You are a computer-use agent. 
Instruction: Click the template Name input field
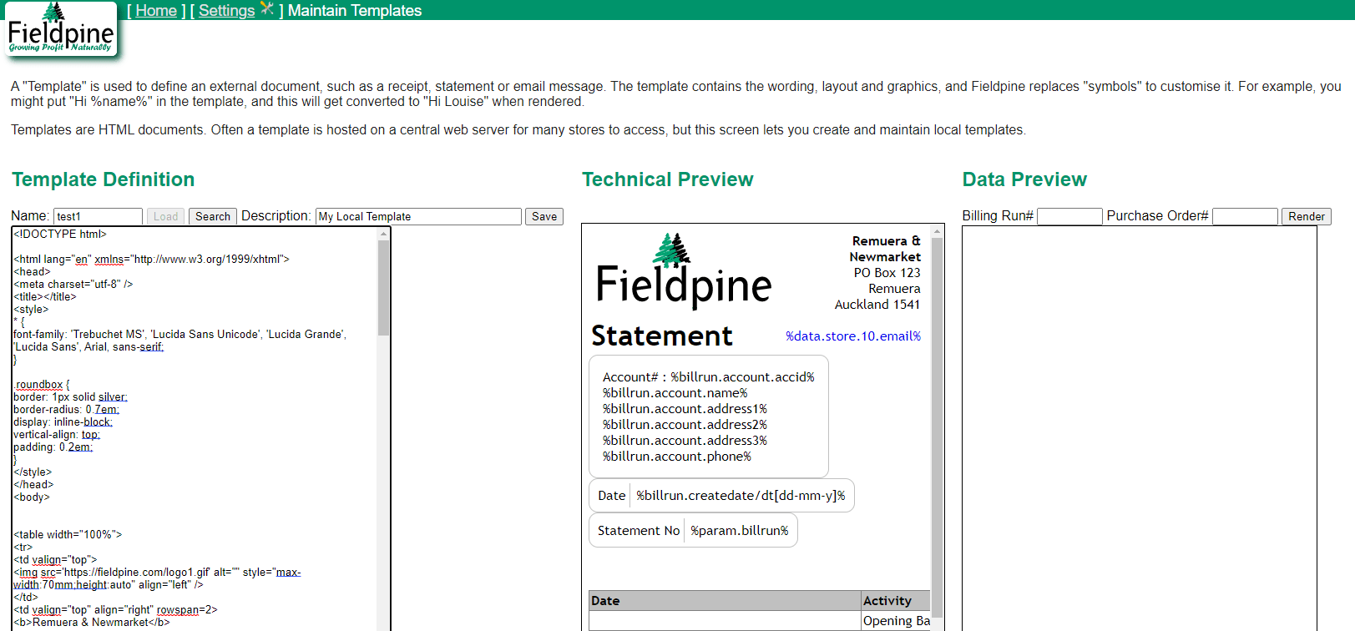click(98, 216)
